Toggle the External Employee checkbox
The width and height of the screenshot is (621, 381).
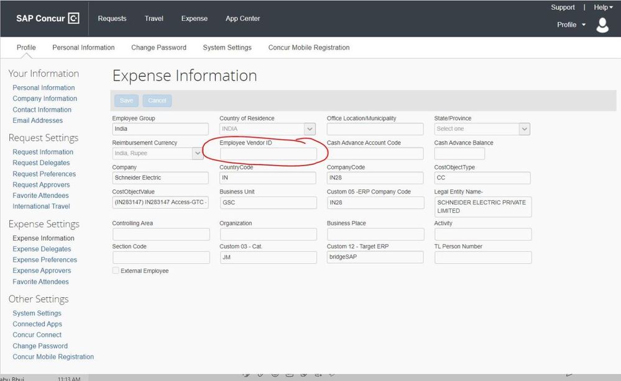pos(116,271)
